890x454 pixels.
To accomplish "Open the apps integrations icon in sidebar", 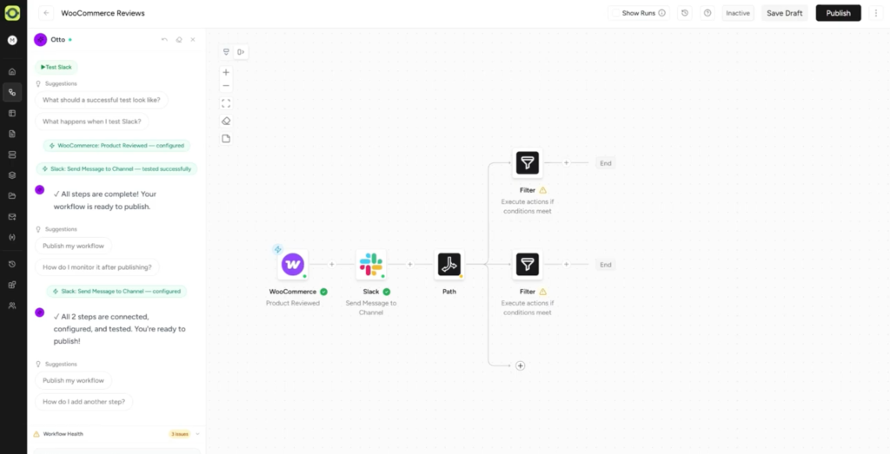I will click(x=12, y=285).
